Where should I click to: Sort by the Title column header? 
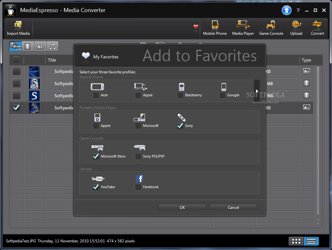coord(52,60)
